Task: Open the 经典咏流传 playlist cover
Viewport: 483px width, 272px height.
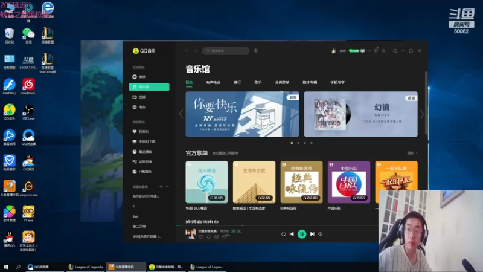Action: [x=301, y=182]
